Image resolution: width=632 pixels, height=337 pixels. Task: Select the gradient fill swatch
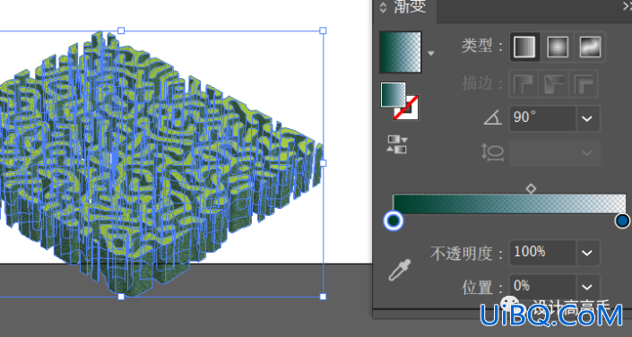[393, 95]
